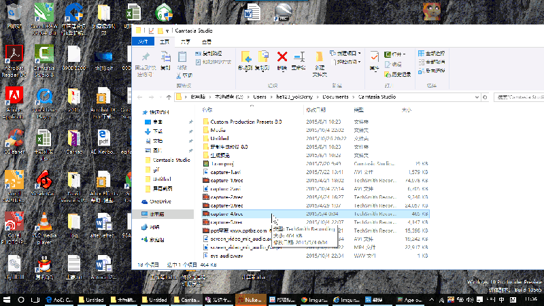Image resolution: width=544 pixels, height=306 pixels.
Task: Click the search Camtasia Studio field
Action: (x=519, y=97)
